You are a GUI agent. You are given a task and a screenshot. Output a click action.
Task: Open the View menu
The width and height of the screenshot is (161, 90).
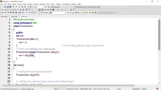(x=9, y=4)
